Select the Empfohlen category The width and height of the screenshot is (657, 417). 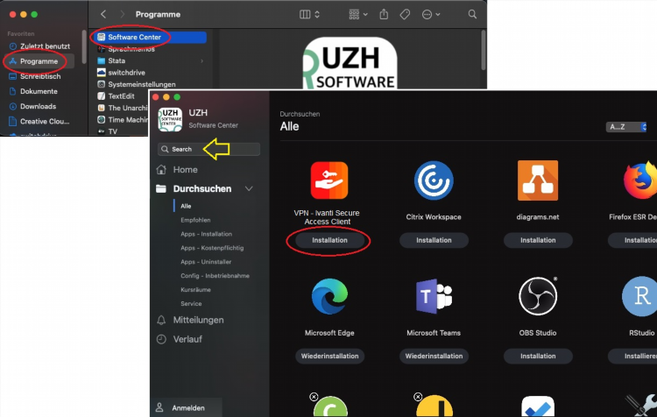coord(195,220)
